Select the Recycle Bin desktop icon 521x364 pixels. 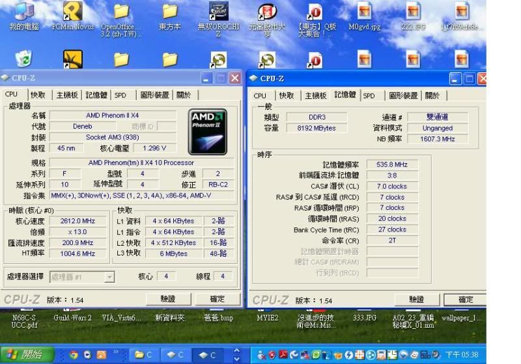[x=24, y=59]
